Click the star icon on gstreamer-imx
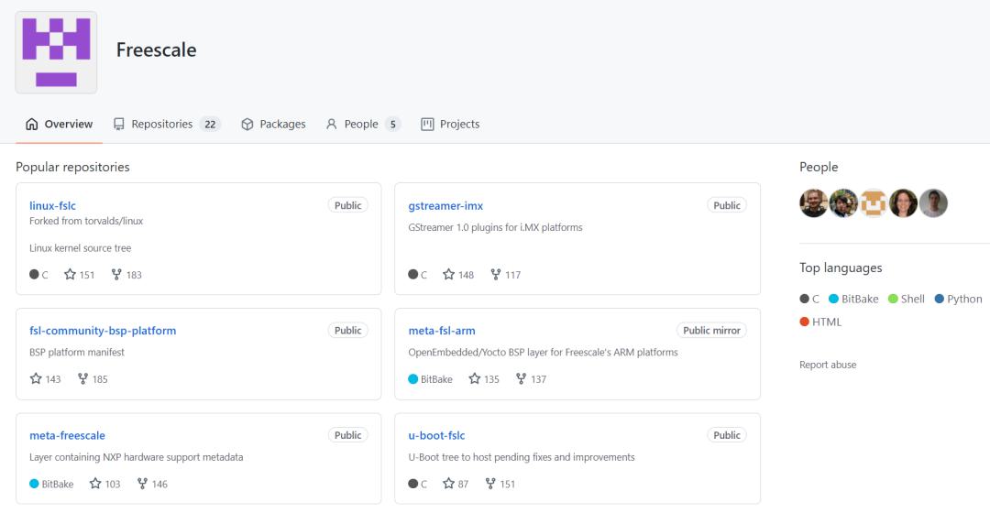990x513 pixels. pyautogui.click(x=448, y=275)
